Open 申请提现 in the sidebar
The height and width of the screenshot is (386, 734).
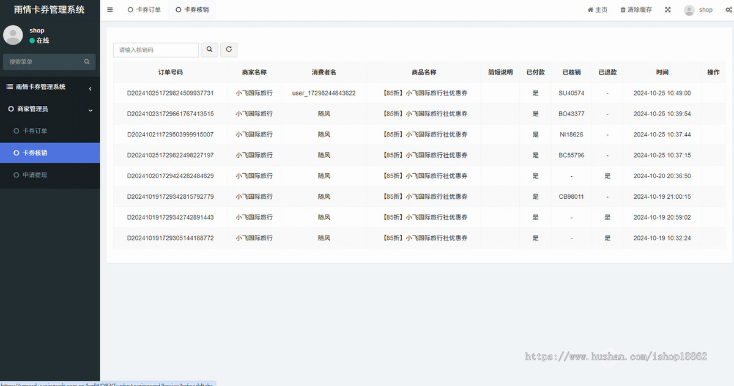[35, 175]
